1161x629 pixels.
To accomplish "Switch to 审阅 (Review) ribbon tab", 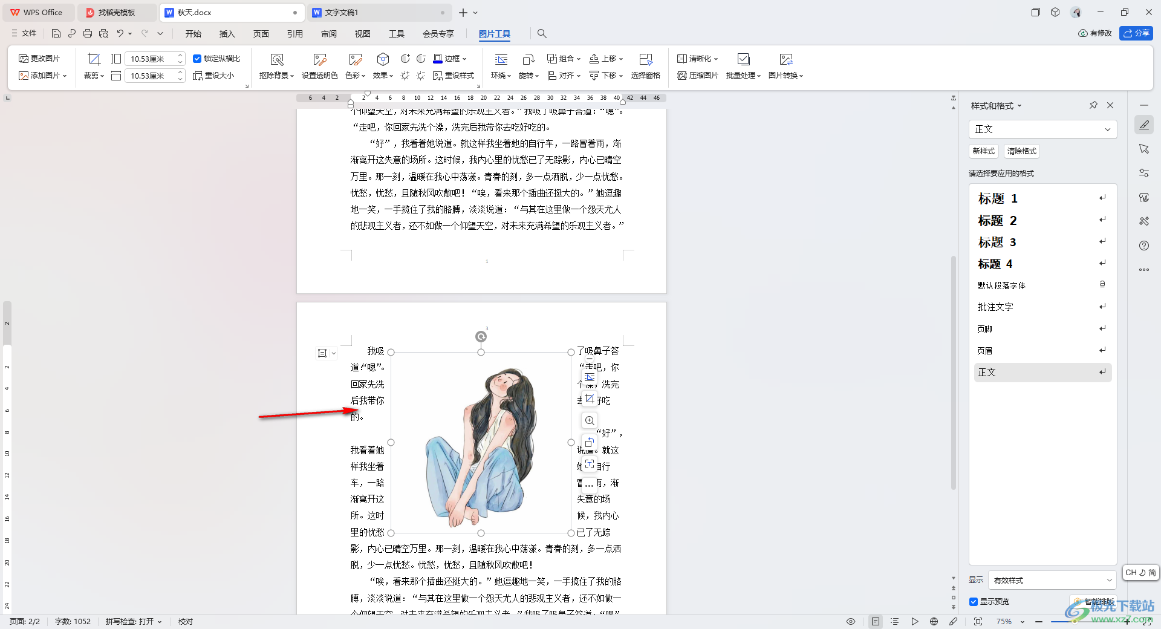I will [x=329, y=34].
